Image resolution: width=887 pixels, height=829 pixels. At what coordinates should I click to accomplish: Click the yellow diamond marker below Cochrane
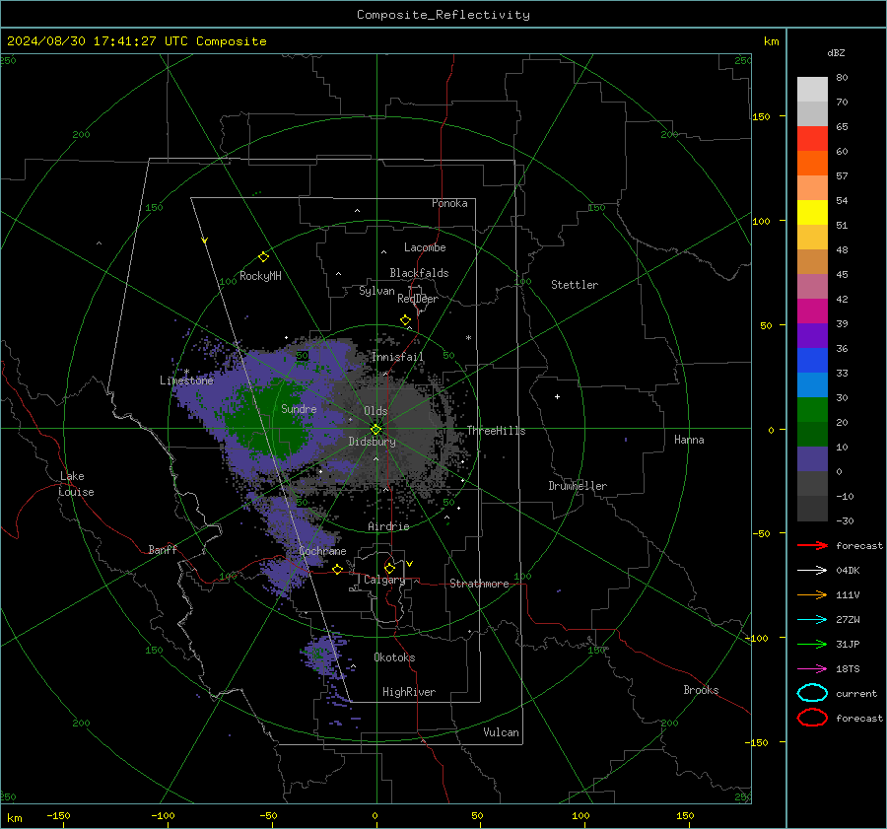[x=338, y=569]
